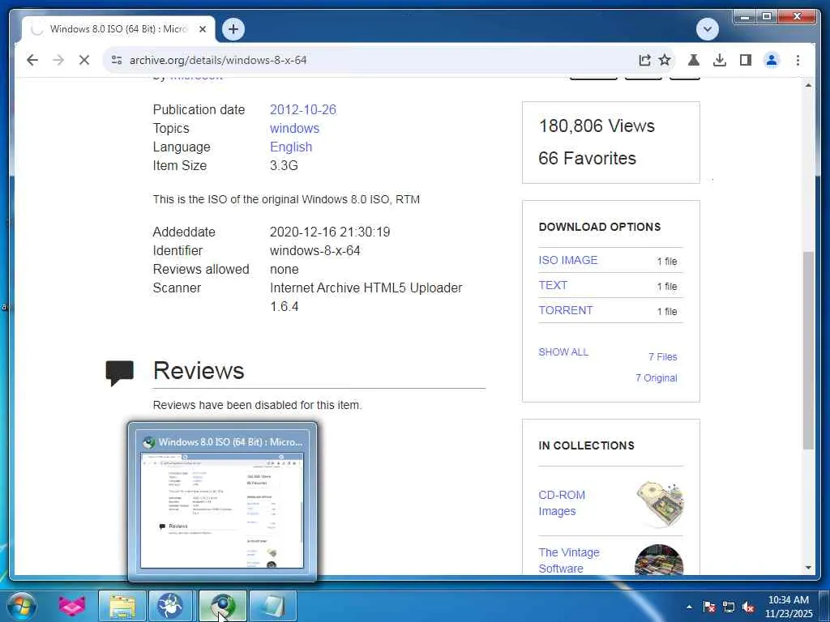Viewport: 830px width, 622px height.
Task: Open the browser downloads icon
Action: tap(720, 60)
